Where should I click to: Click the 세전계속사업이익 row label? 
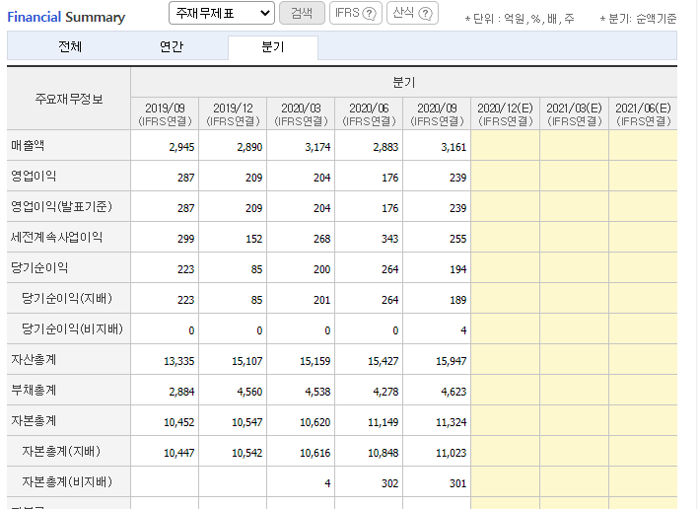click(x=56, y=237)
